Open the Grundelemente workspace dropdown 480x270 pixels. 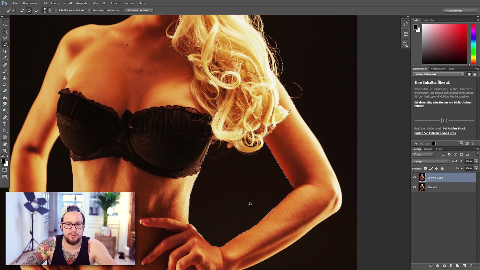pos(461,10)
